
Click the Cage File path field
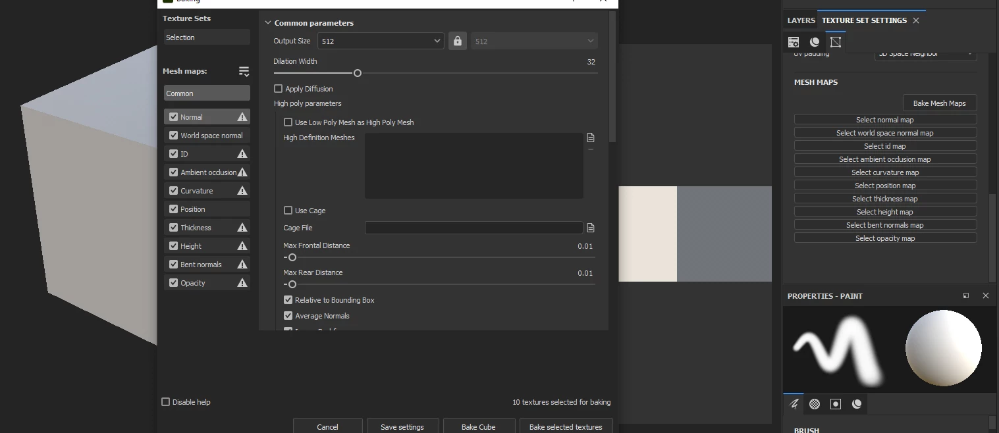474,228
